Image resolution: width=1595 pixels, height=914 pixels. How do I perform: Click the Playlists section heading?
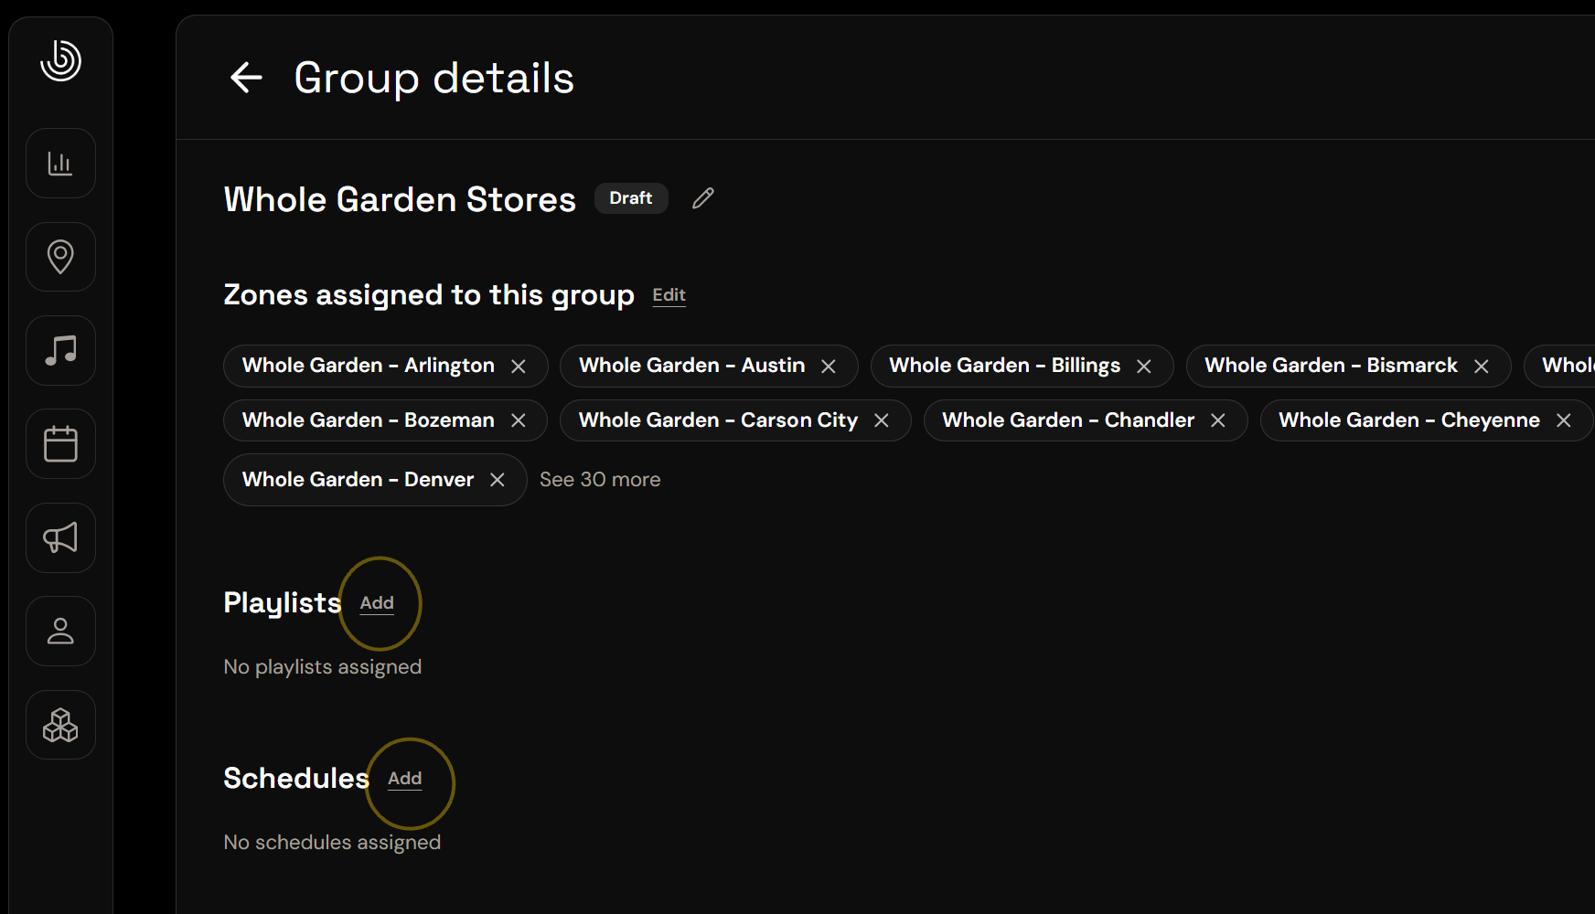coord(283,603)
